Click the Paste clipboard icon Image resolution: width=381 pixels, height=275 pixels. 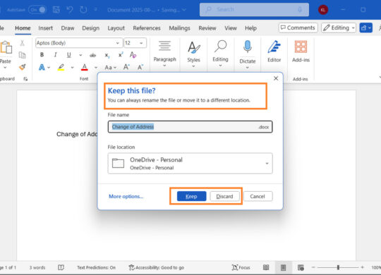(6, 47)
